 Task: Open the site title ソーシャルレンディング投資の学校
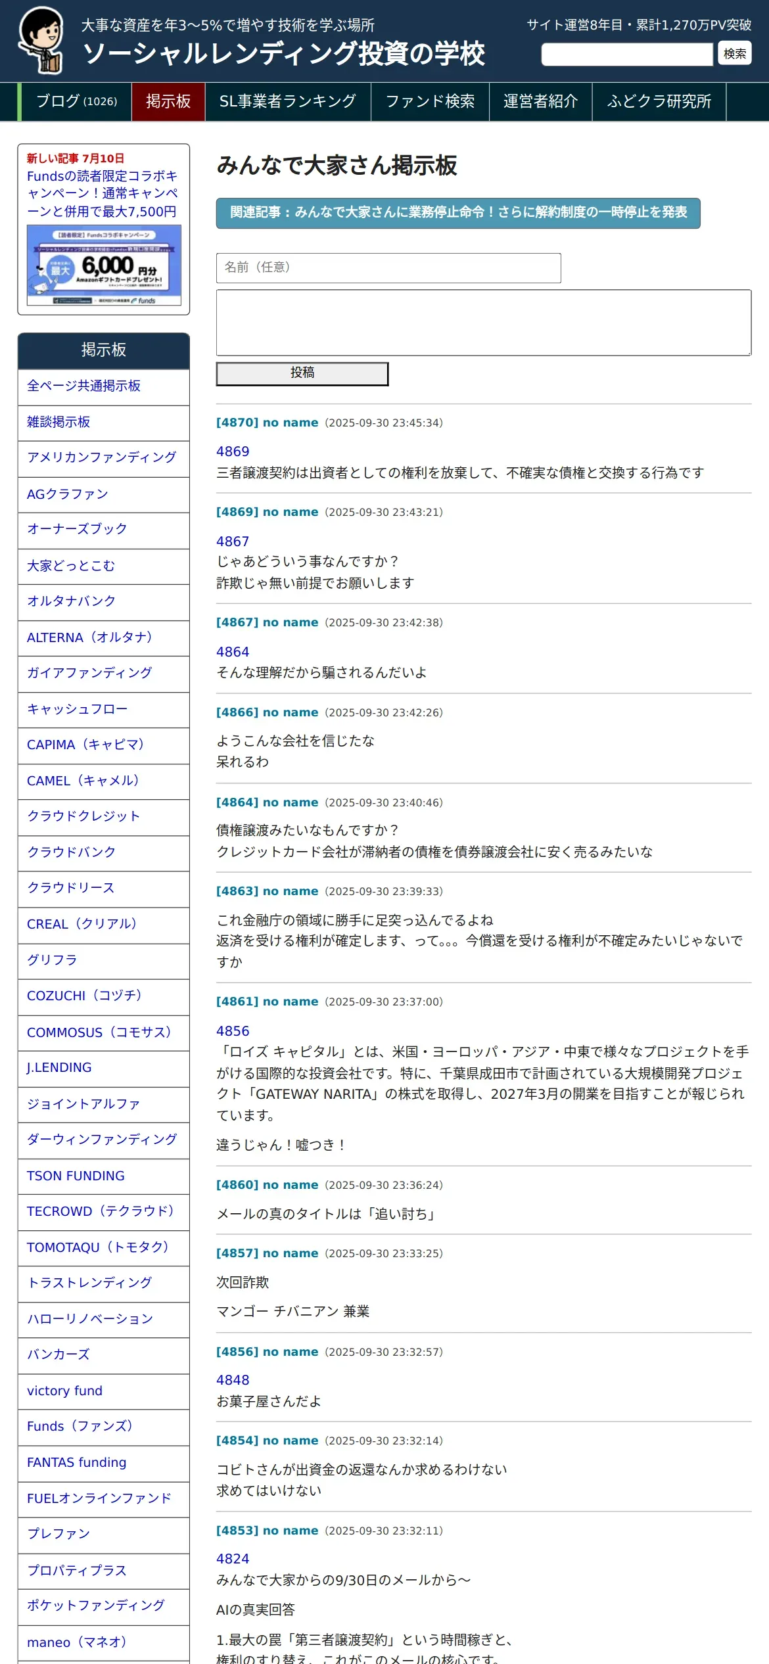click(284, 54)
